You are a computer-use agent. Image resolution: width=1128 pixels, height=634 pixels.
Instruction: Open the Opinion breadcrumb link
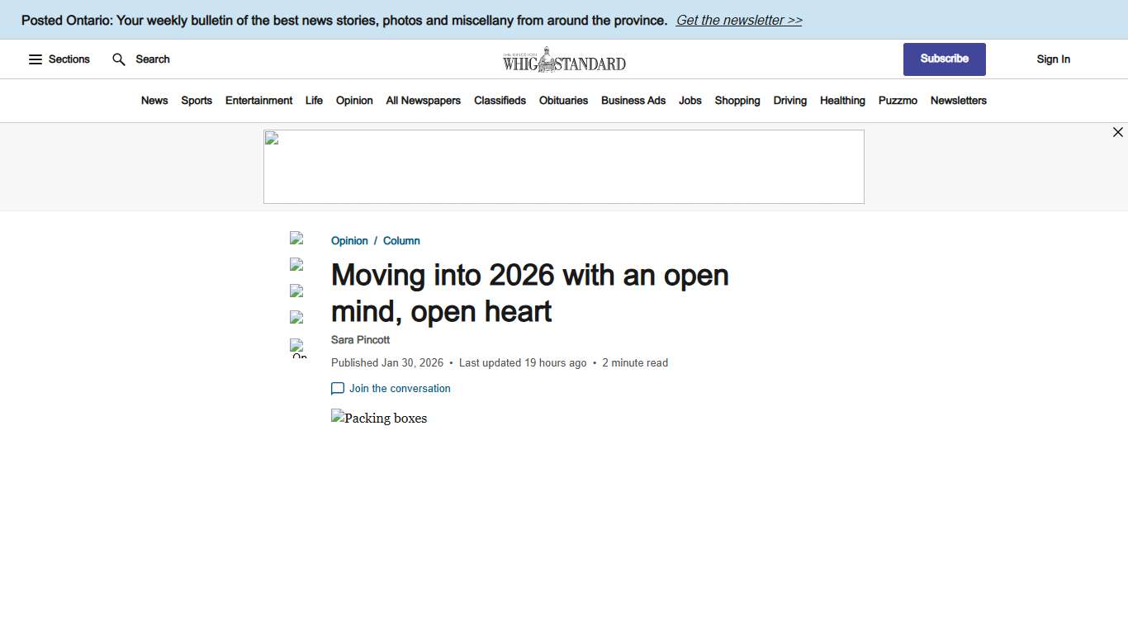pyautogui.click(x=349, y=240)
